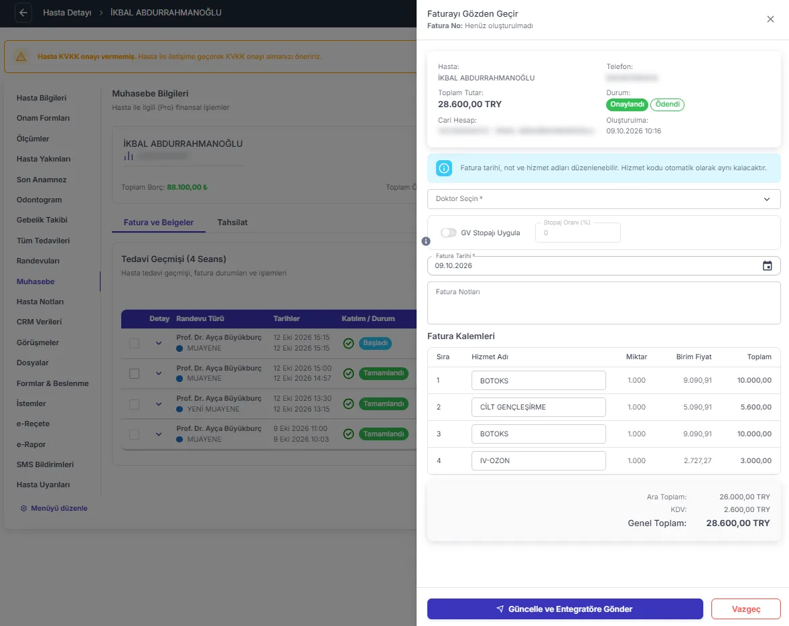Toggle the GV Stopajı Uygula switch
789x626 pixels.
point(448,233)
